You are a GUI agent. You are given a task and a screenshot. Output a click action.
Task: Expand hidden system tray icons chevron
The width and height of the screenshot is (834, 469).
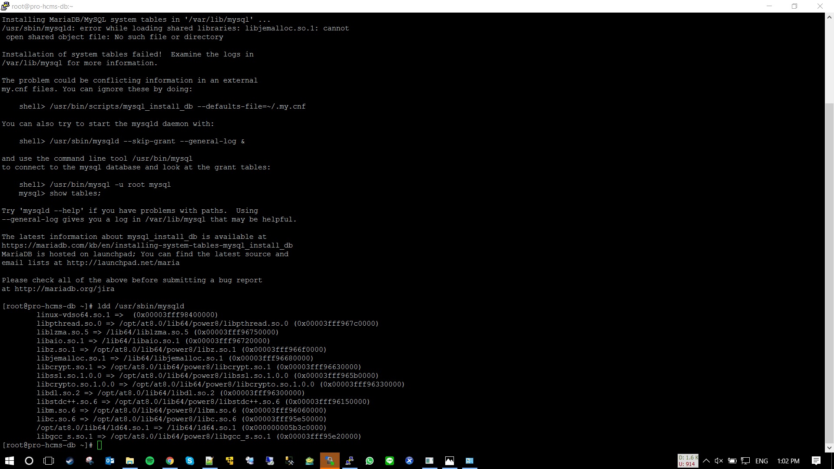pos(706,461)
